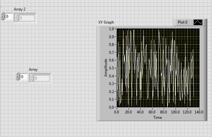Click the Array index stepper control
This screenshot has width=212, height=137.
point(18,76)
